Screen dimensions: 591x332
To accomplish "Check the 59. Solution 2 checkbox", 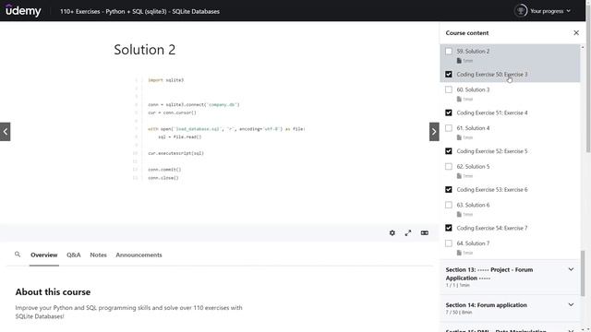I will (x=449, y=52).
